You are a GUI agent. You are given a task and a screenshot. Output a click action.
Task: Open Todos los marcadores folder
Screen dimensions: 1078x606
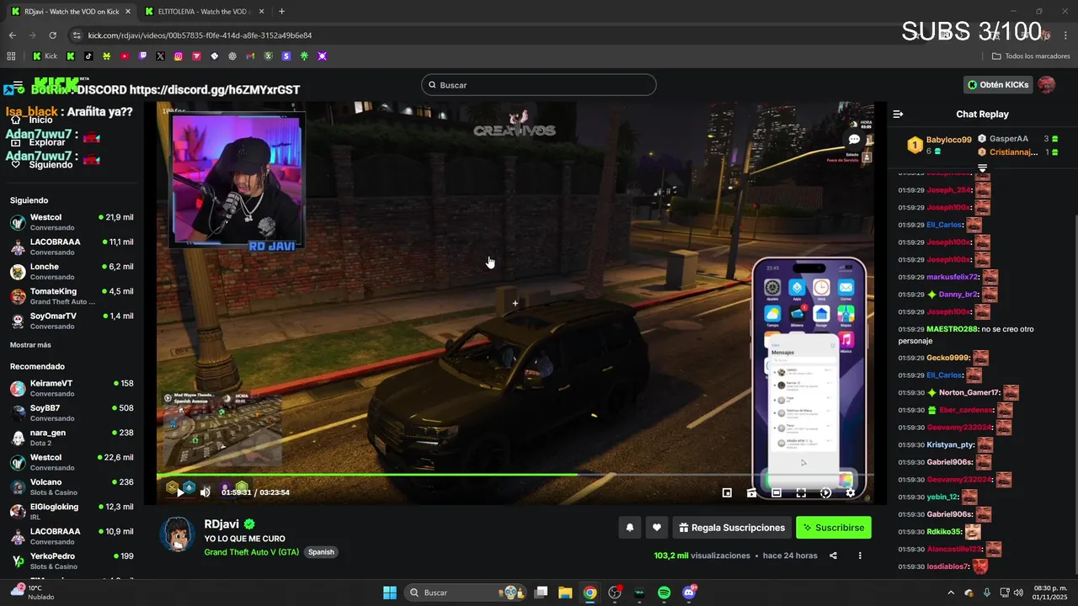coord(1031,56)
